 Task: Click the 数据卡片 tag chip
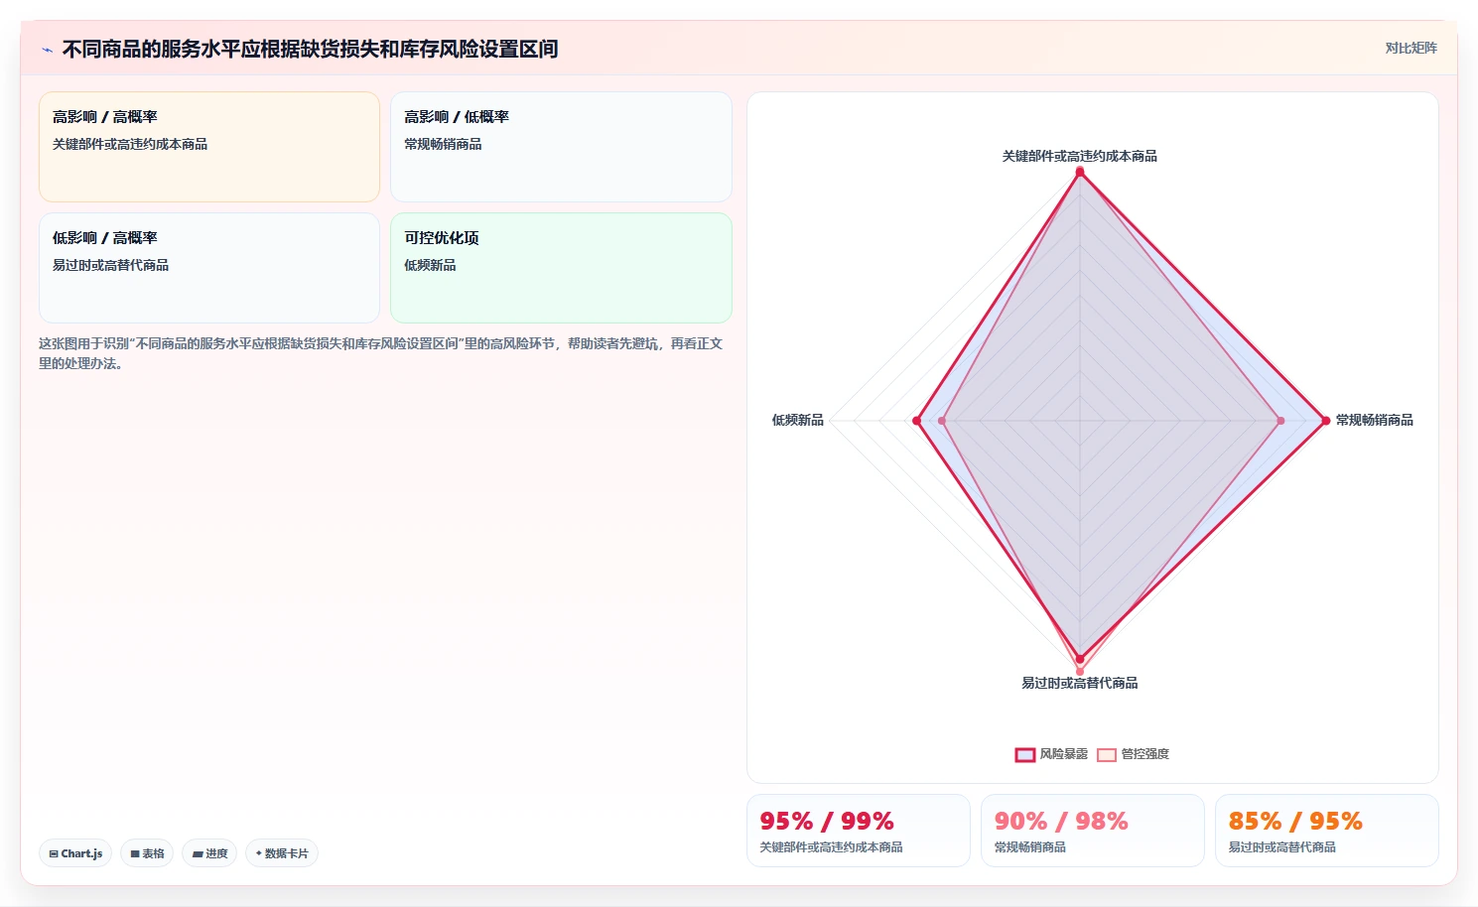click(x=282, y=853)
